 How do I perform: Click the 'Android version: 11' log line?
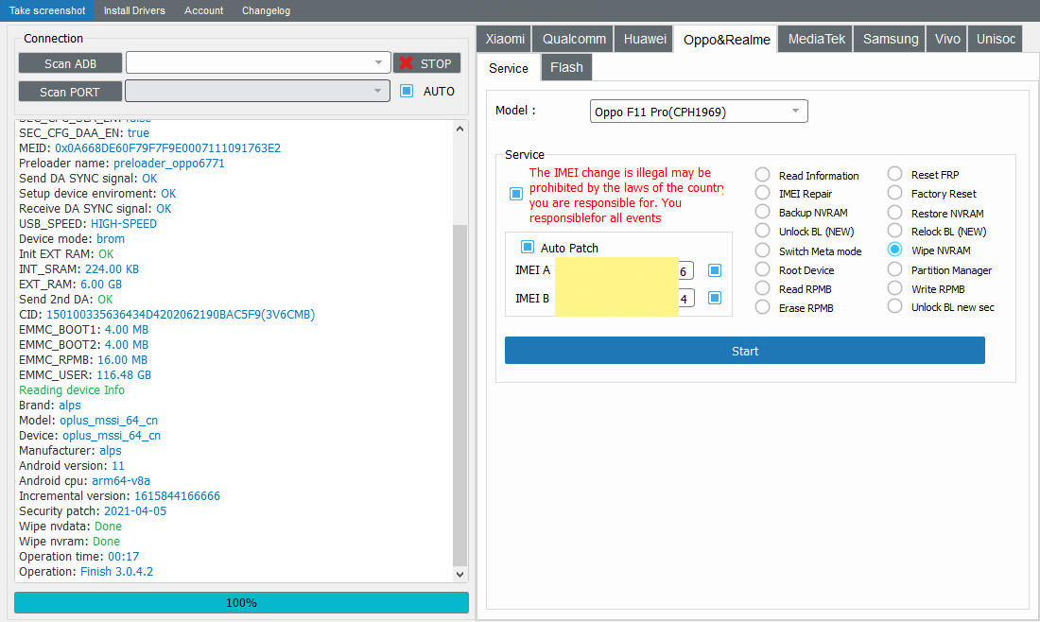click(72, 465)
